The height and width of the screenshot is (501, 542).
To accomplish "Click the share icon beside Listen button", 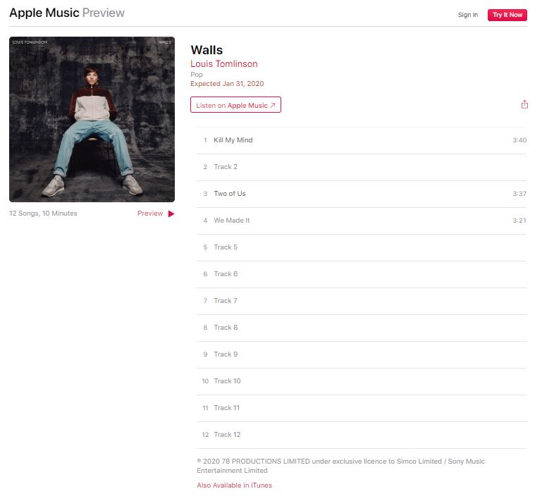I will tap(524, 104).
